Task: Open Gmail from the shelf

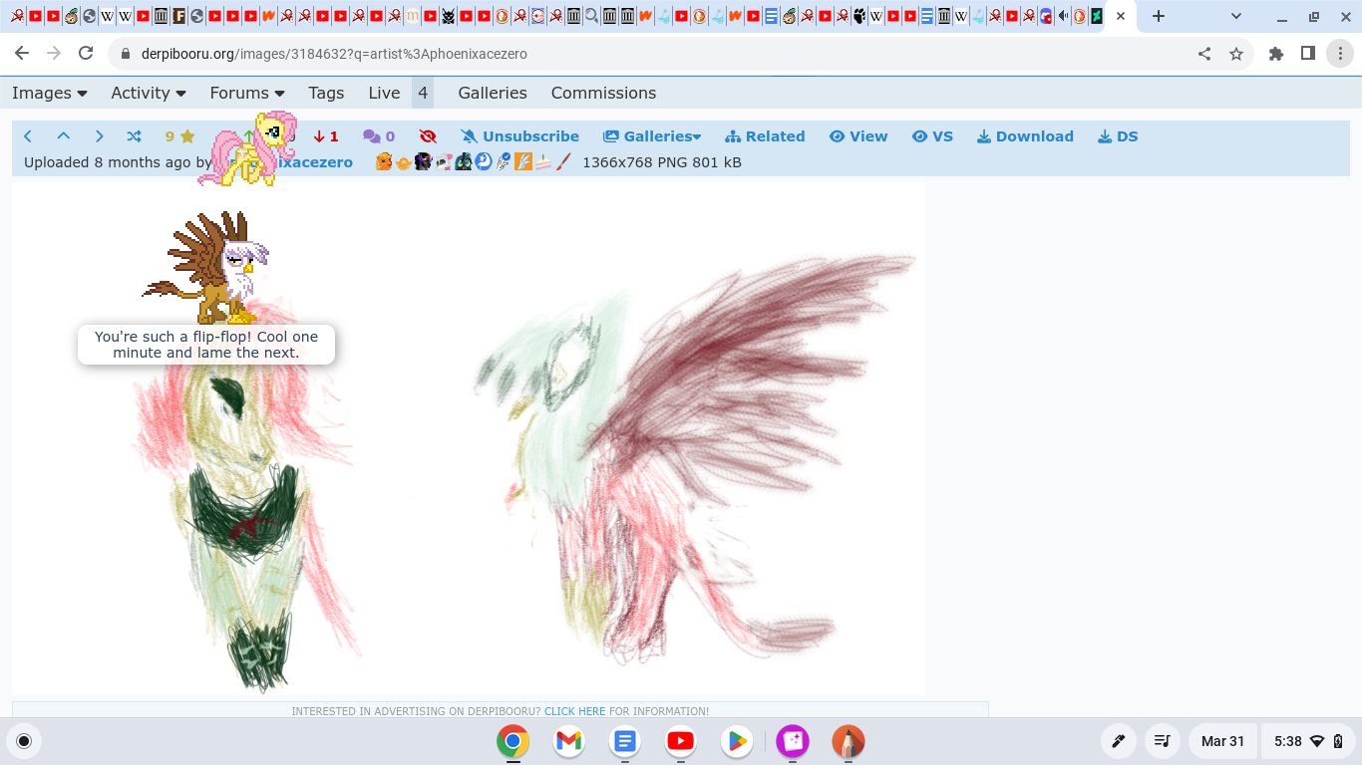Action: coord(569,741)
